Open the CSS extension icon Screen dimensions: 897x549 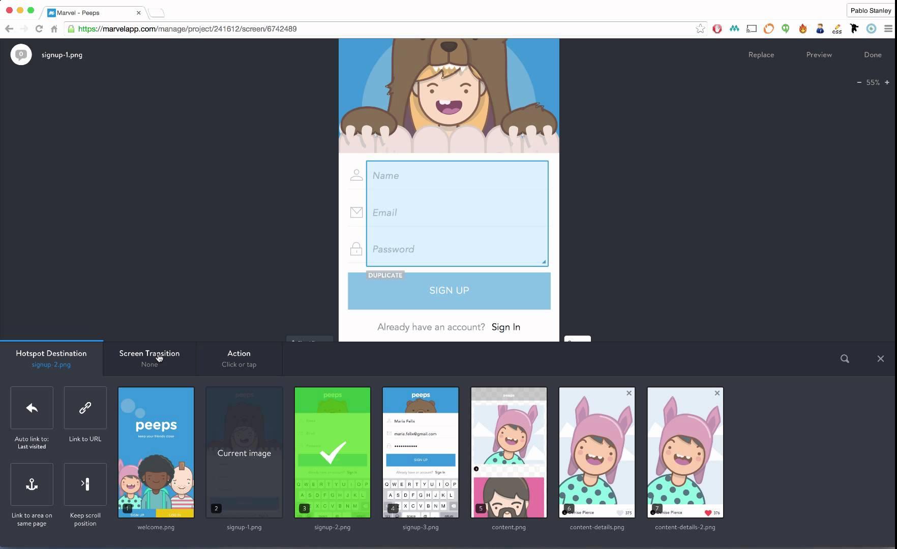point(837,29)
